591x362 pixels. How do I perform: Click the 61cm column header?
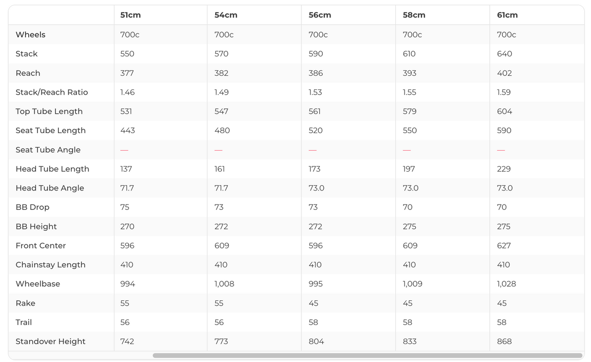(507, 15)
